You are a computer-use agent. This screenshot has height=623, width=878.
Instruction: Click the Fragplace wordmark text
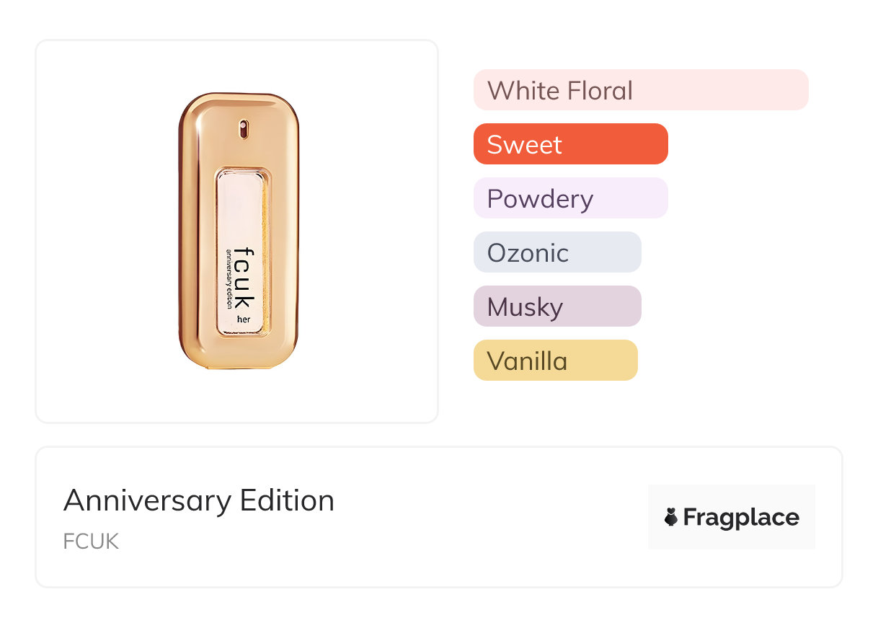pyautogui.click(x=741, y=517)
